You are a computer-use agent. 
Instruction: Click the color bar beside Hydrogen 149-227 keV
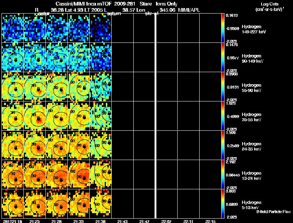click(x=223, y=28)
